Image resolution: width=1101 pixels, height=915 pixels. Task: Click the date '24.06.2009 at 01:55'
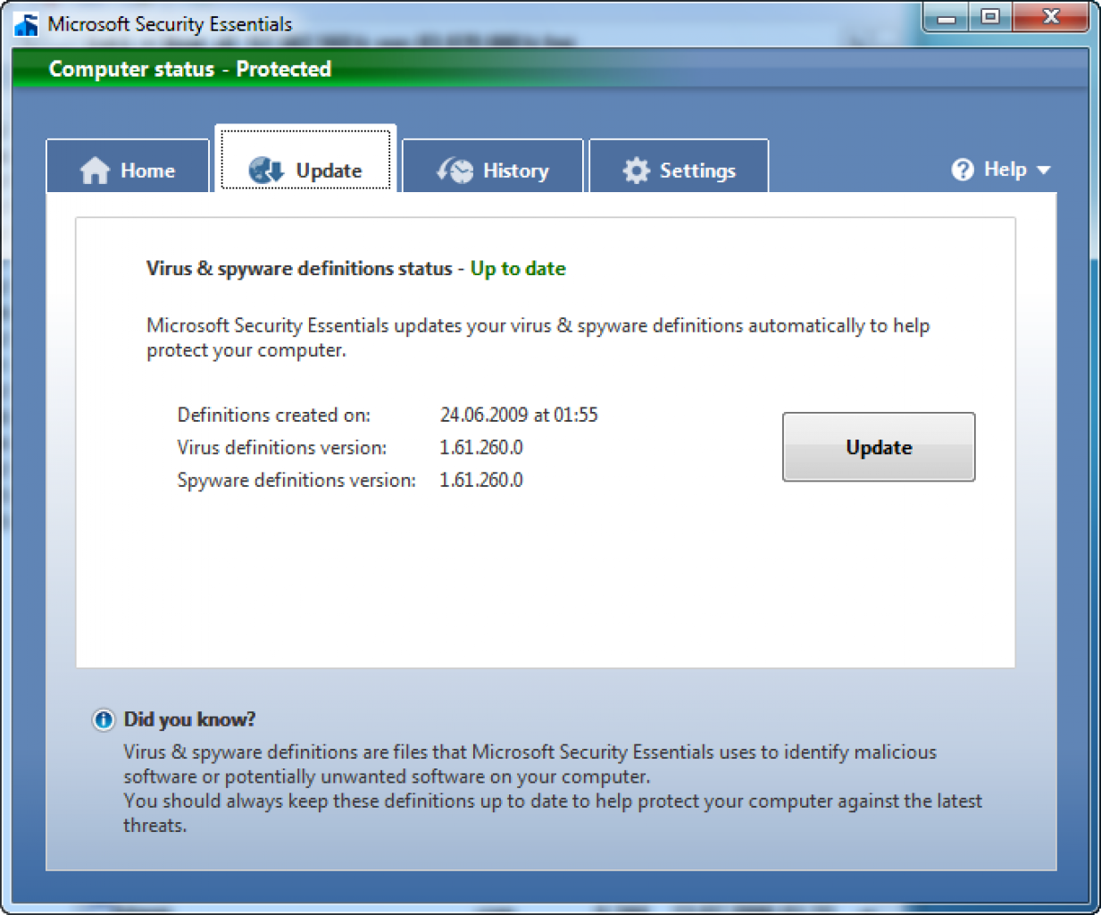(x=519, y=415)
